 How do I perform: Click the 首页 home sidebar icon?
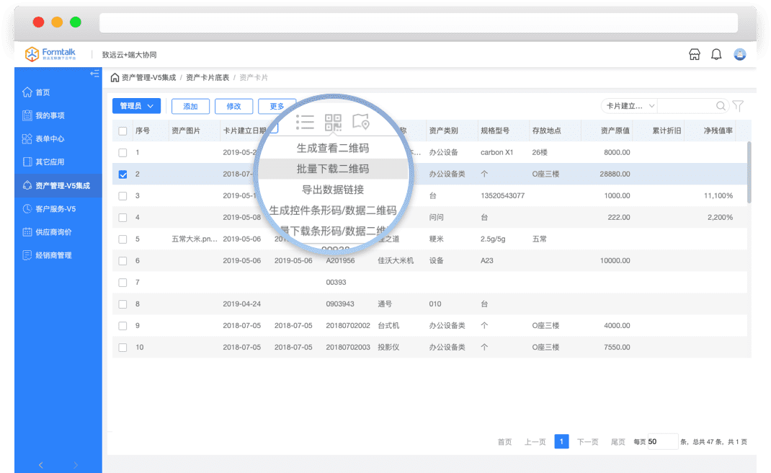point(27,92)
